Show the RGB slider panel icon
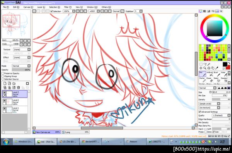The width and height of the screenshot is (232, 153). click(x=205, y=11)
